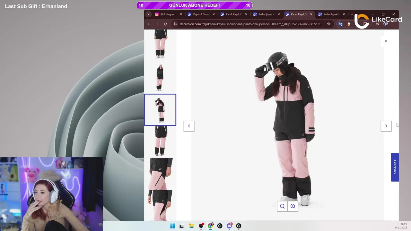Switch to the Kadın Şişme tab
The width and height of the screenshot is (411, 231).
pyautogui.click(x=267, y=14)
